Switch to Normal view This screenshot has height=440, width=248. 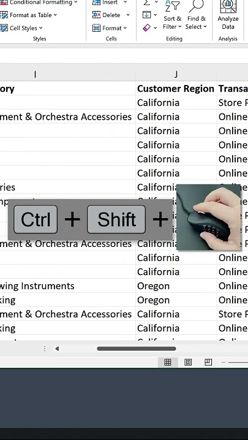point(168,362)
